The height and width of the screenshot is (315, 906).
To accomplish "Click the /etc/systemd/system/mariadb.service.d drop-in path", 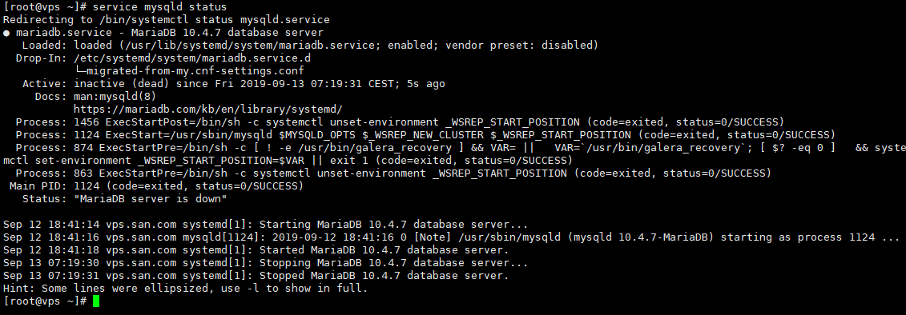I will 191,58.
